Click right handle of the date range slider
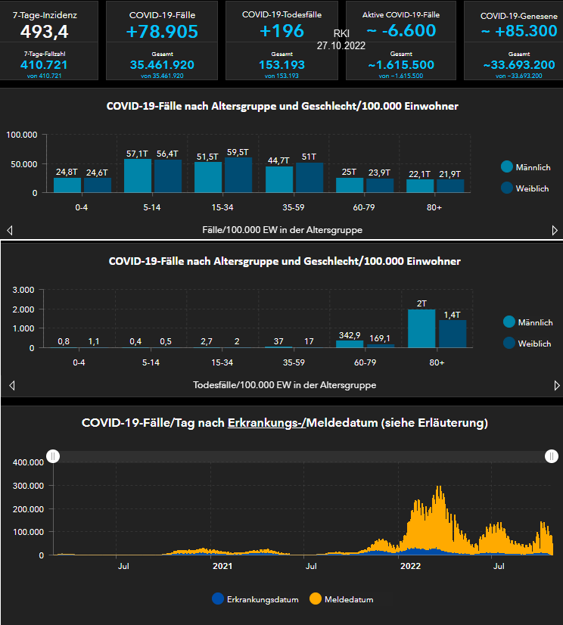This screenshot has width=563, height=625. [552, 456]
